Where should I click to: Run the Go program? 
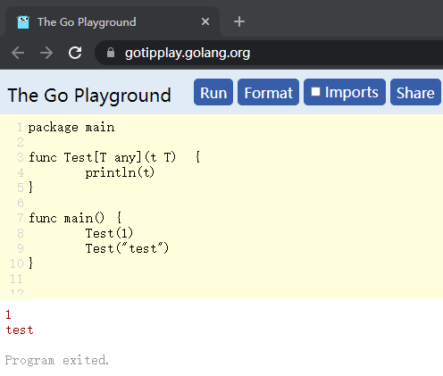tap(213, 92)
